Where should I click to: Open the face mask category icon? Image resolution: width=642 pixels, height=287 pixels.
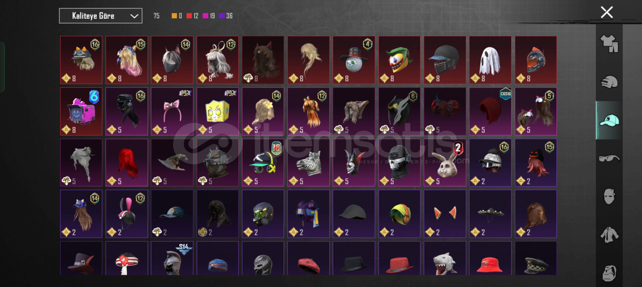pos(609,197)
